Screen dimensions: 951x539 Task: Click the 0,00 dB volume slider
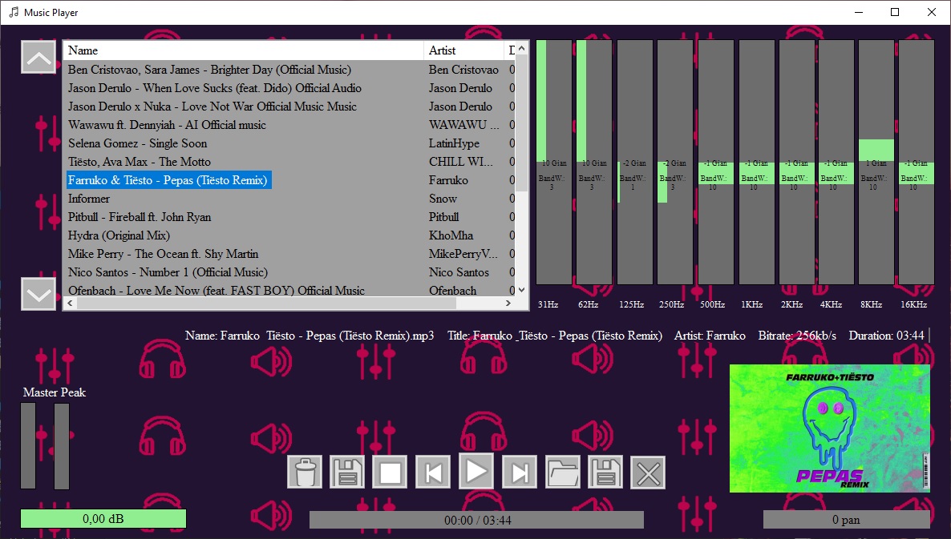pos(103,519)
